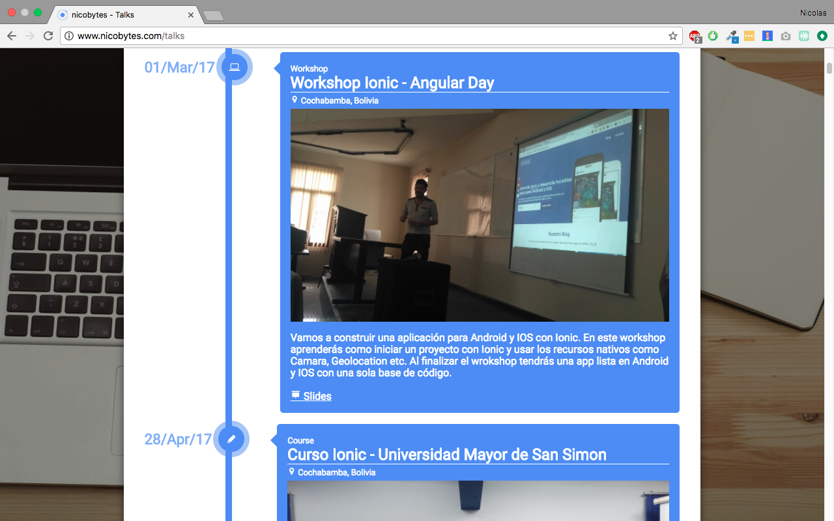This screenshot has height=521, width=834.
Task: Click the browser back arrow
Action: 12,36
